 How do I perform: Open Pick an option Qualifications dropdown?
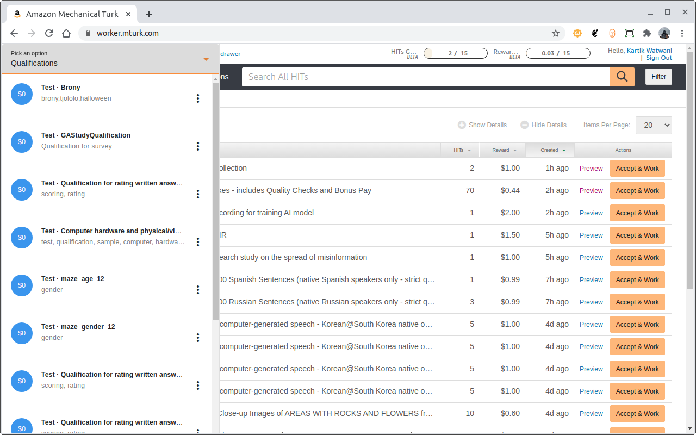pyautogui.click(x=110, y=59)
